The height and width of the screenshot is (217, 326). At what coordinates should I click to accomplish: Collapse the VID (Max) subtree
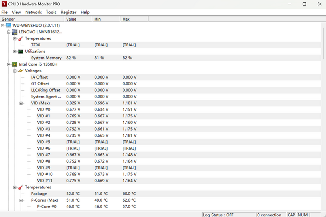[x=21, y=103]
